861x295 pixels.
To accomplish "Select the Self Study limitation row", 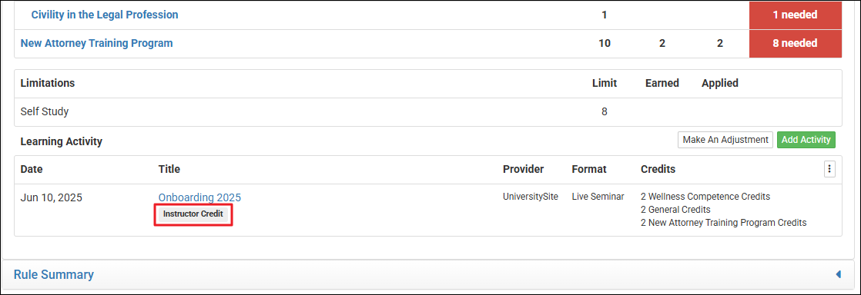I will [427, 111].
